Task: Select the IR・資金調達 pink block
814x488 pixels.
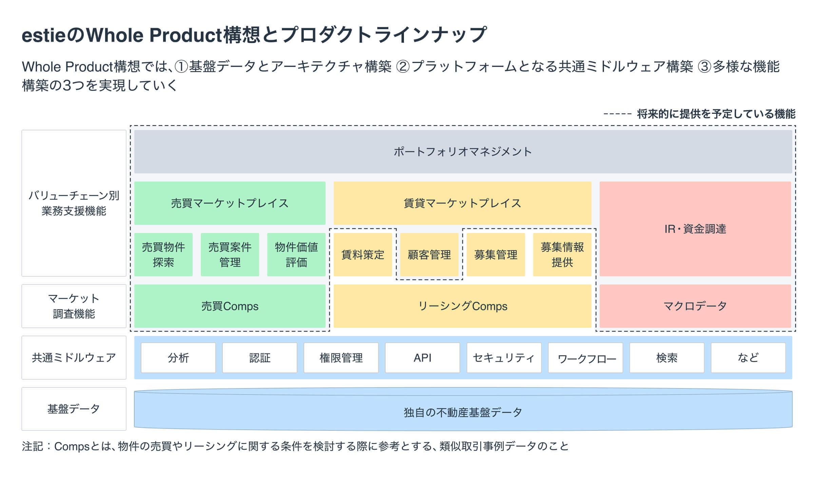Action: pyautogui.click(x=695, y=229)
